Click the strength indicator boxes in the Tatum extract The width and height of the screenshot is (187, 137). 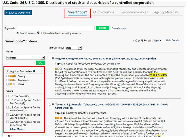click(58, 118)
